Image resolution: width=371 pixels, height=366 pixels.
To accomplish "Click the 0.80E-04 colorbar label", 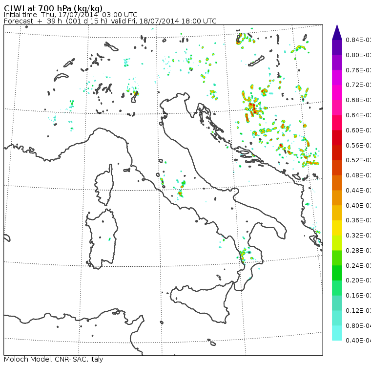I will click(358, 326).
